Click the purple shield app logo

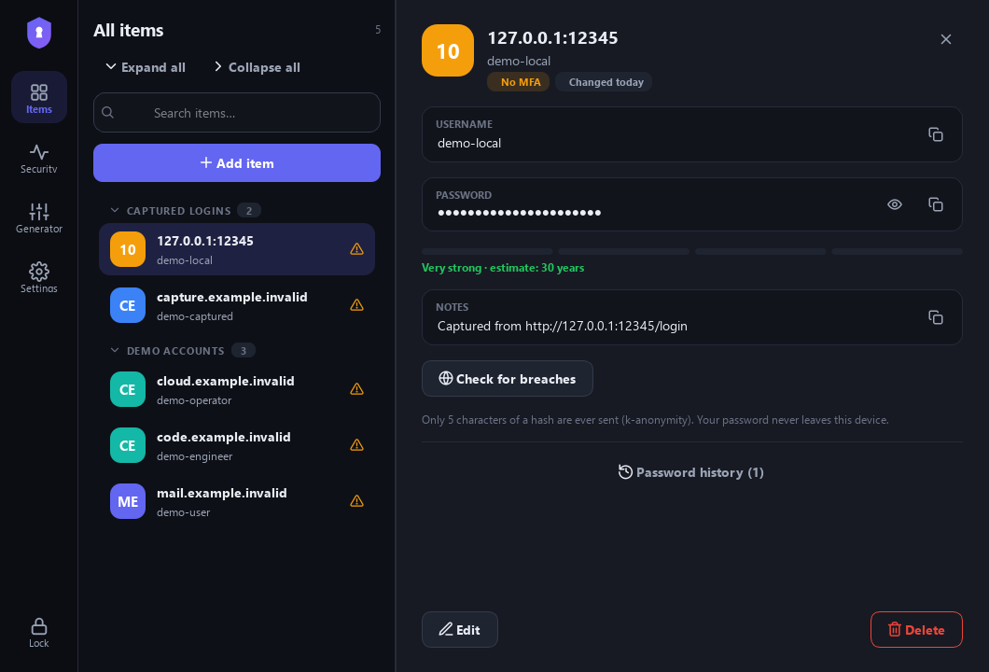pos(39,33)
